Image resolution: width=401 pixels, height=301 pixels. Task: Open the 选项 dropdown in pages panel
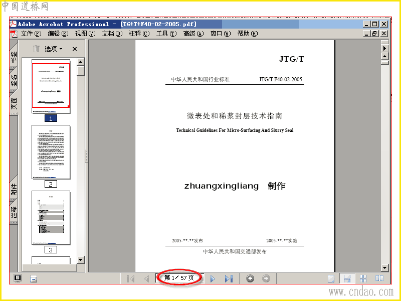pos(54,49)
